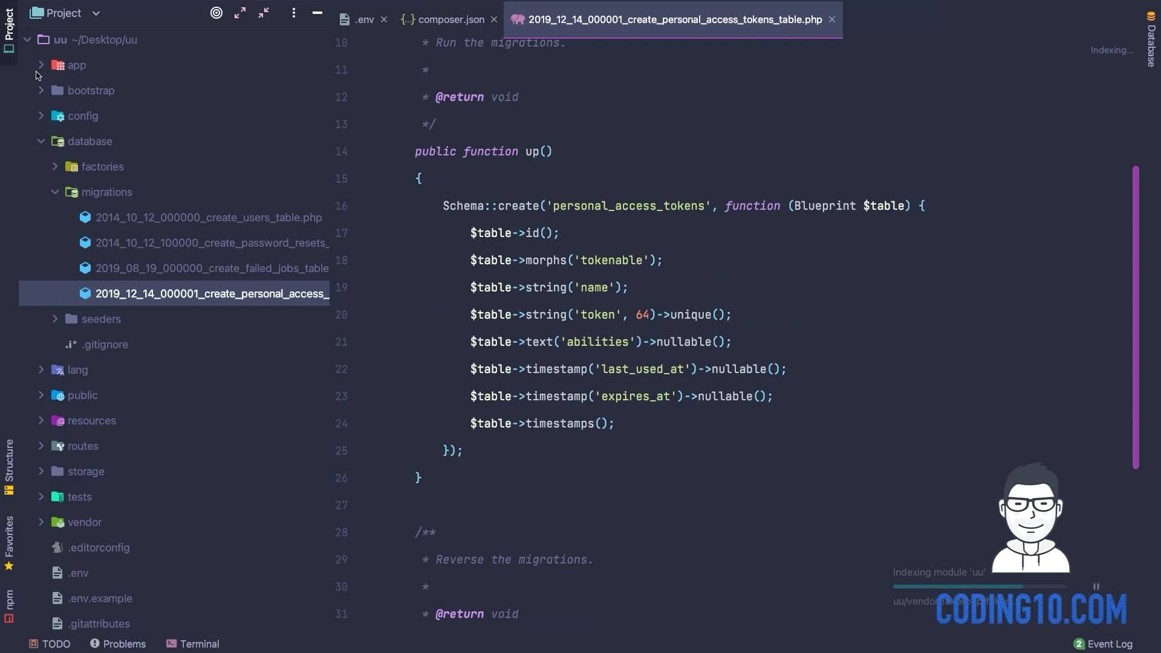Click the indexing pause icon top right
The image size is (1161, 653).
1096,585
